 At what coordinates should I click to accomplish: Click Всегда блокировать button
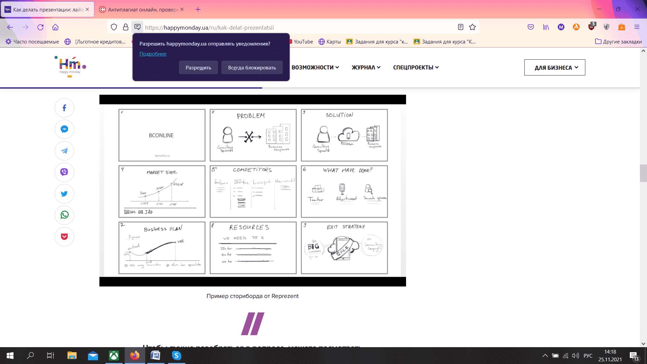[252, 68]
